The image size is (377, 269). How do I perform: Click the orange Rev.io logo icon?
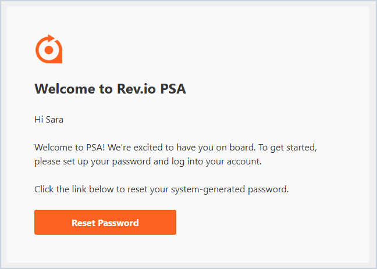click(x=49, y=49)
